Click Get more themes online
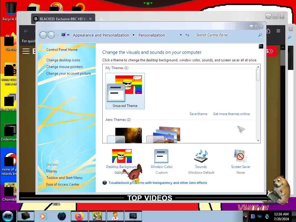Image resolution: width=296 pixels, height=222 pixels. coord(231,114)
